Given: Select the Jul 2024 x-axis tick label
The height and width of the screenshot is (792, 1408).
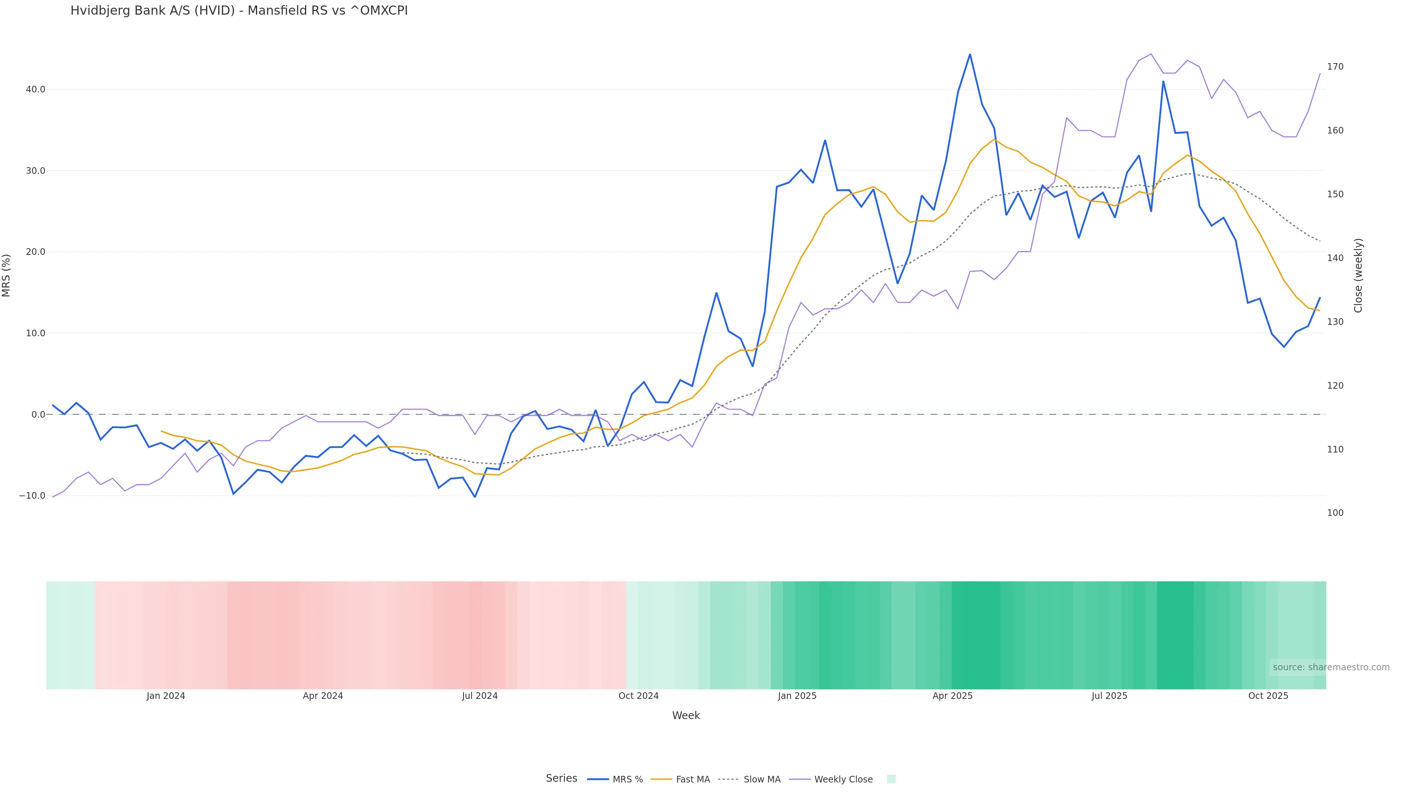Looking at the screenshot, I should coord(479,696).
